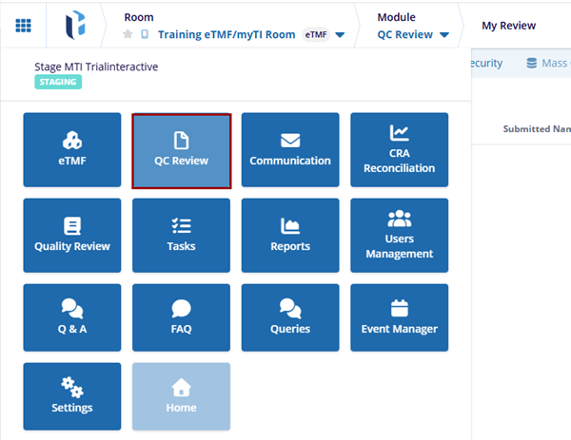Open the Communication module tile
Screen dimensions: 571x440
click(x=290, y=150)
